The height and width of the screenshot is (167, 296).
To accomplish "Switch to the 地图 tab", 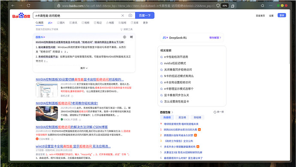I will click(110, 23).
